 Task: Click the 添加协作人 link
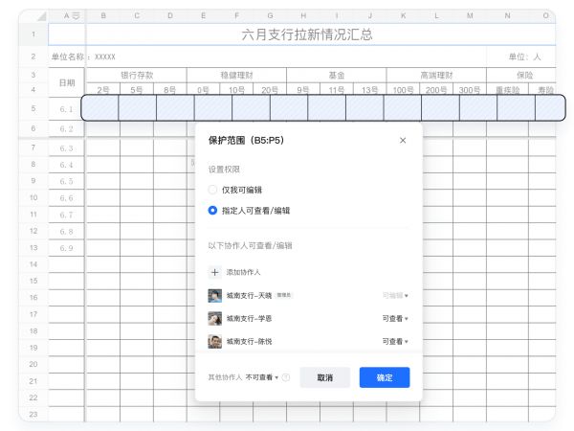[243, 273]
